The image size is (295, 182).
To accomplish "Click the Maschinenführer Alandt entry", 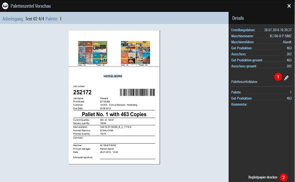I will [x=261, y=42].
